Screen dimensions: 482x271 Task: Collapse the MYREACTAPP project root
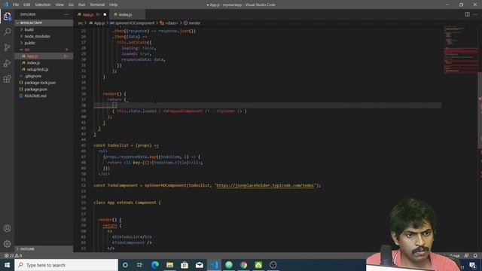44,23
